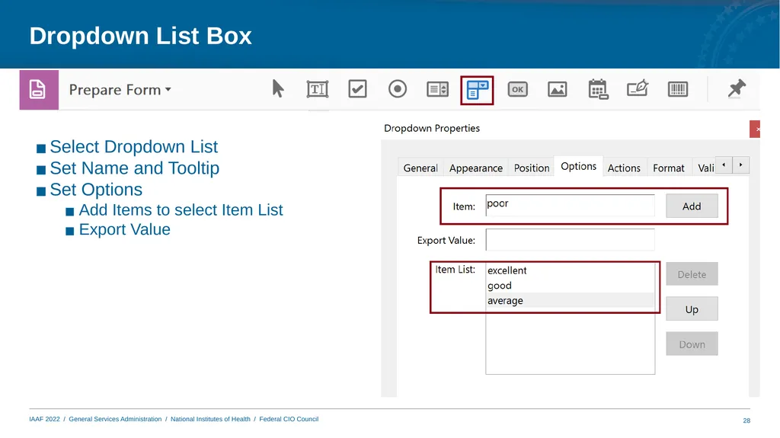This screenshot has width=780, height=438.
Task: Select good in the Item List
Action: point(570,285)
